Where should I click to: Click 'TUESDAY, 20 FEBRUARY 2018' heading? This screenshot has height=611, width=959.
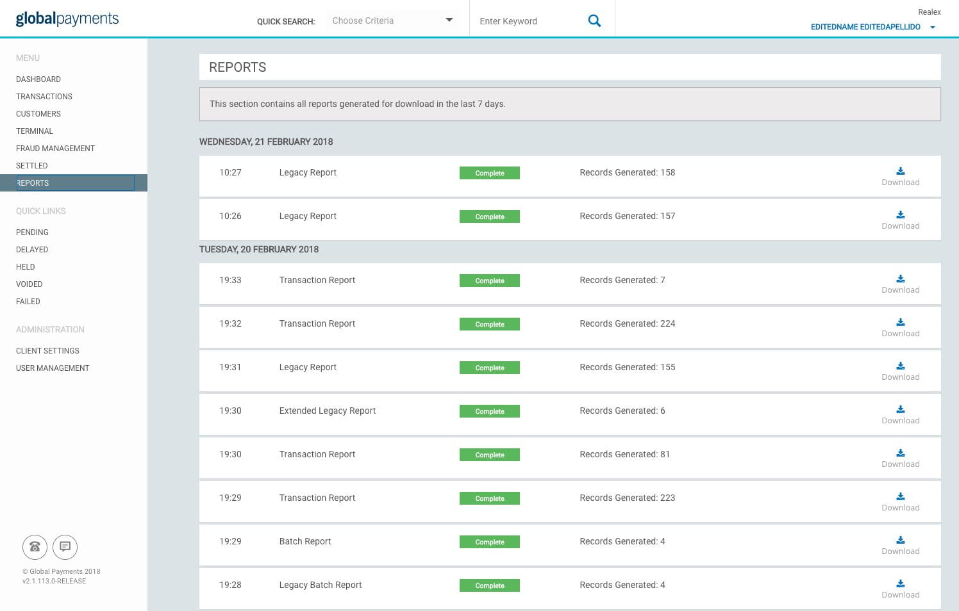click(259, 249)
